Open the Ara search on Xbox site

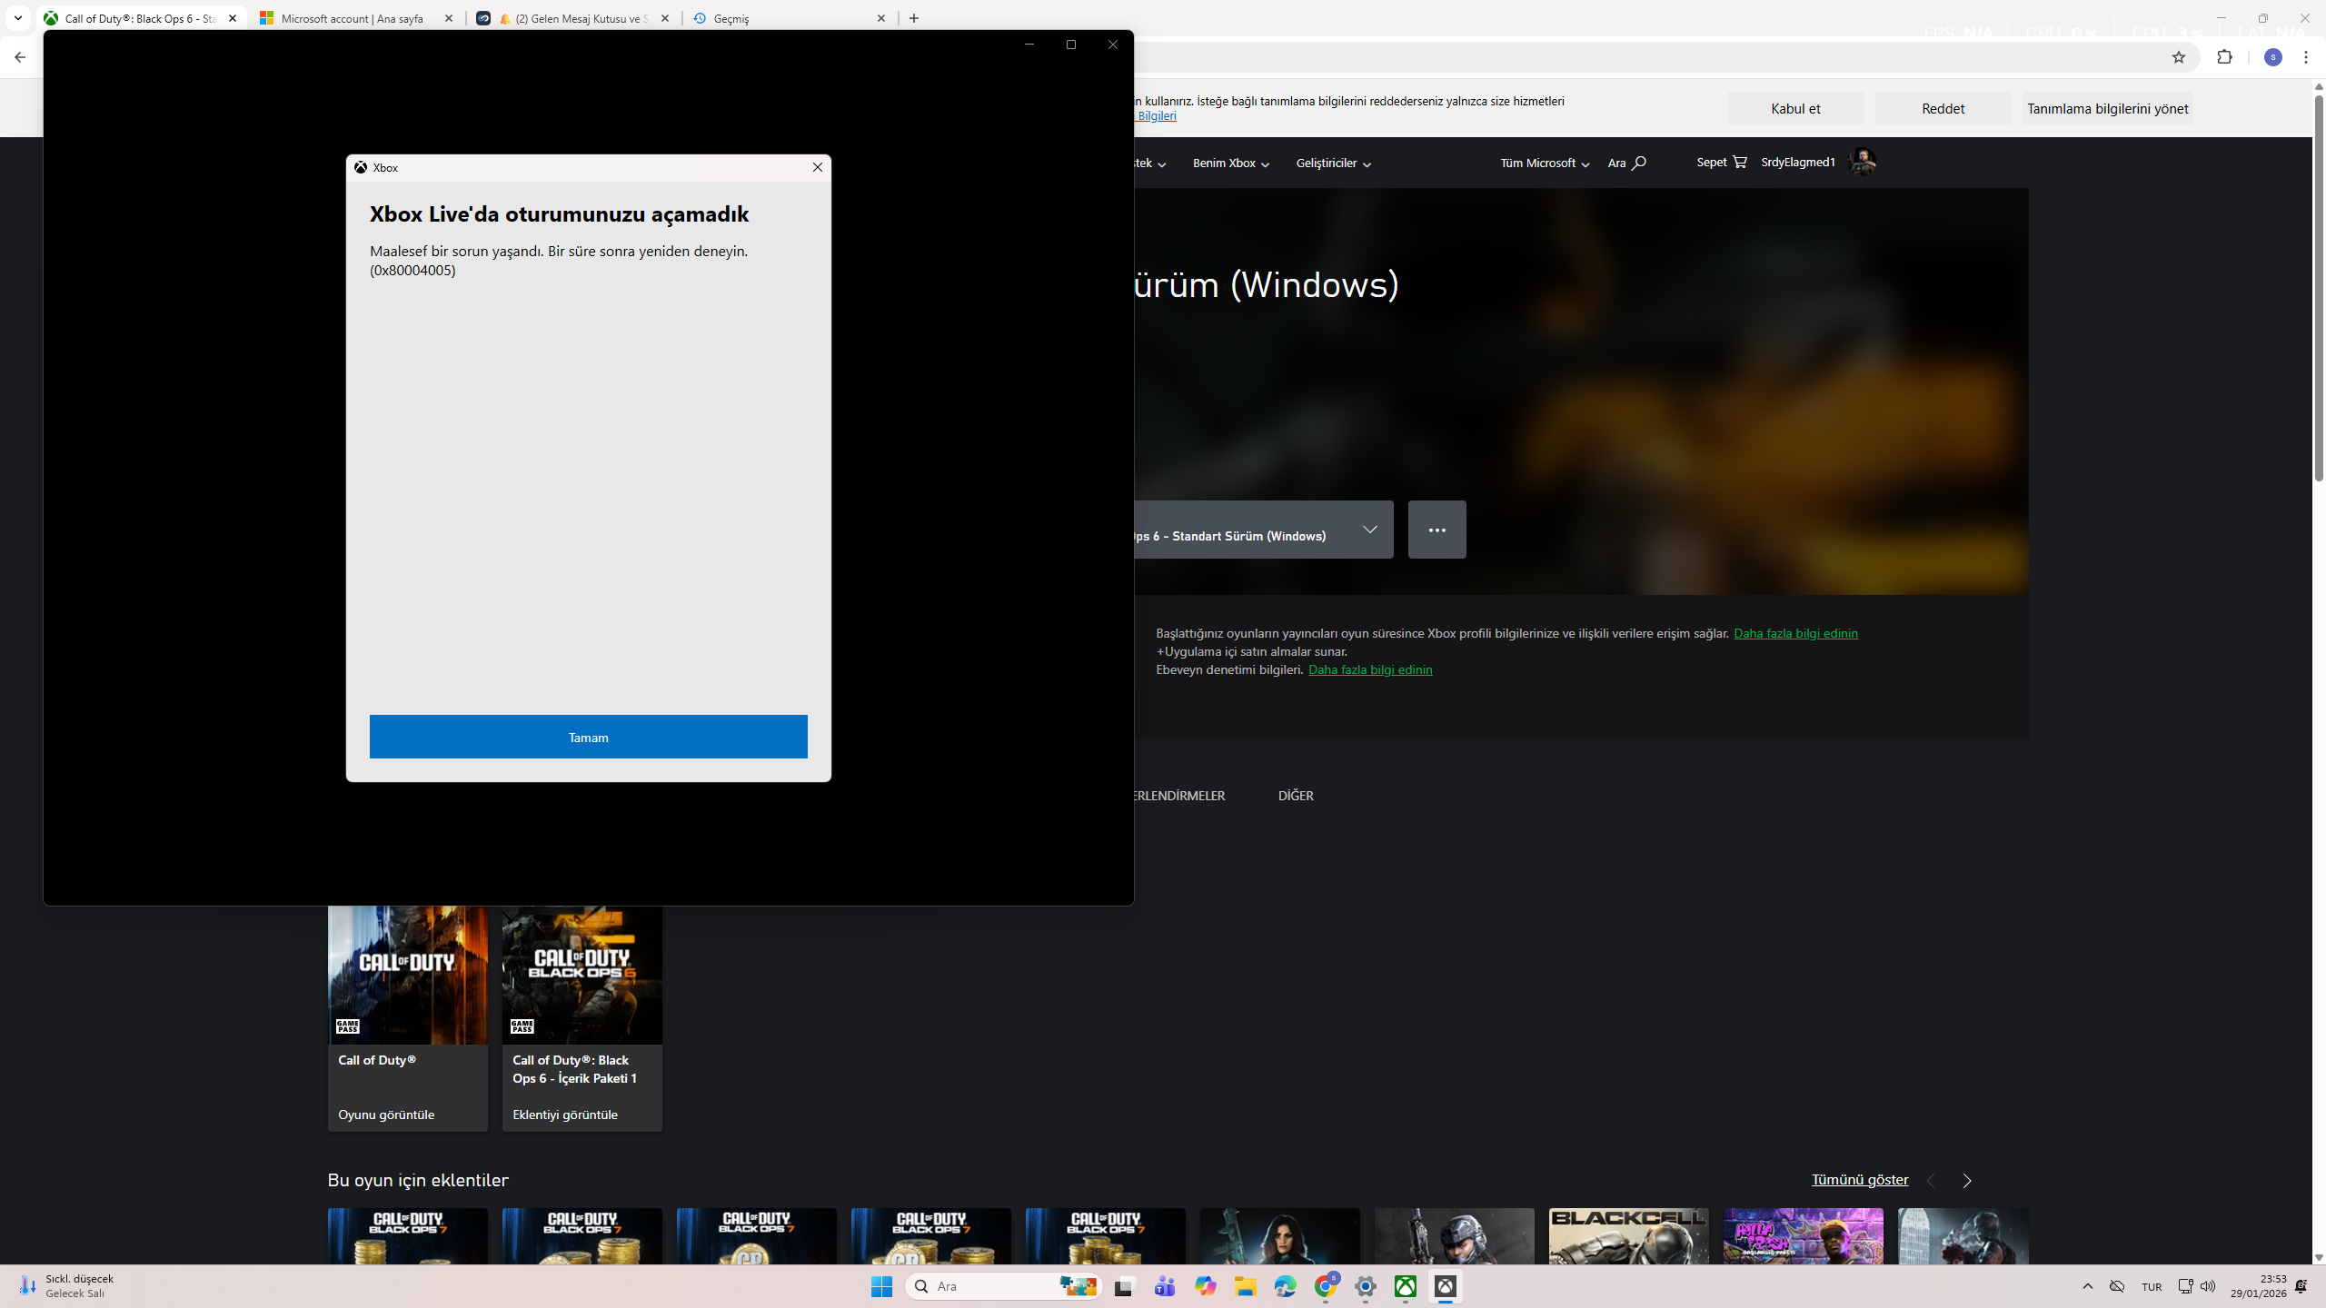(1627, 163)
